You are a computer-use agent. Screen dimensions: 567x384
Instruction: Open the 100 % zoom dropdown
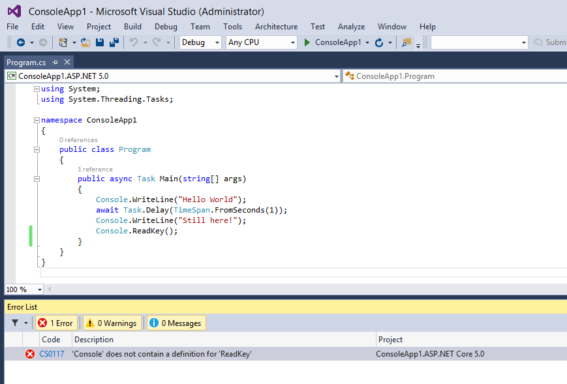coord(24,289)
